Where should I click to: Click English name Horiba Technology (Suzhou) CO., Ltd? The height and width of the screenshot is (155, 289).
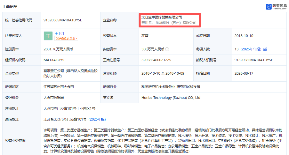[x=171, y=98]
